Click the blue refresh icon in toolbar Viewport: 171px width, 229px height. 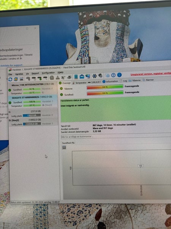click(10, 79)
